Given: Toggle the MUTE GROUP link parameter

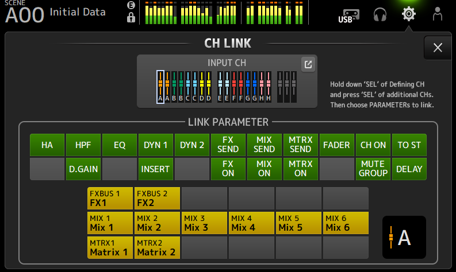Looking at the screenshot, I should click(373, 169).
